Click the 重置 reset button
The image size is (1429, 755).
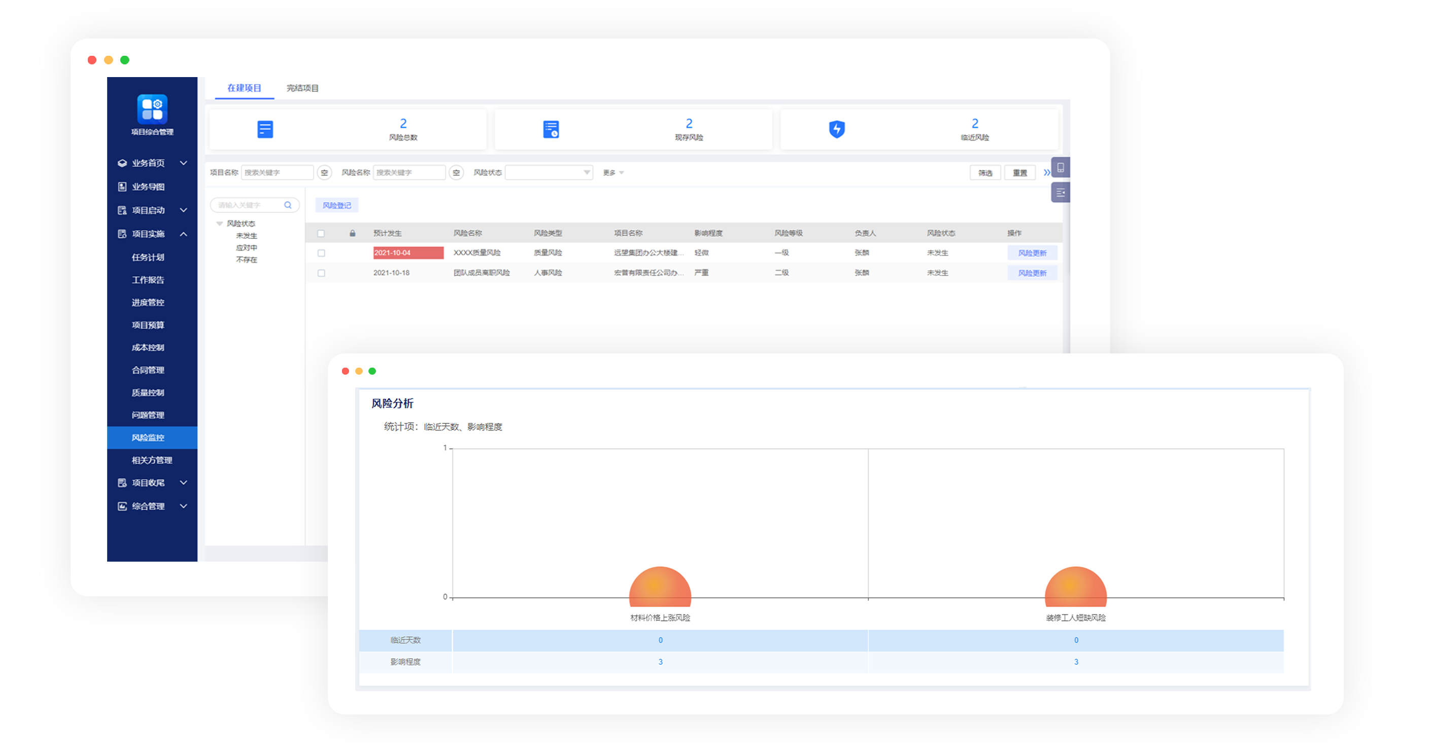[x=1019, y=173]
